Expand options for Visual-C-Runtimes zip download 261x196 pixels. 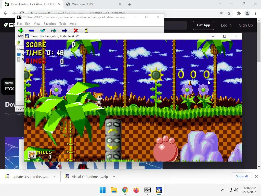point(114,177)
